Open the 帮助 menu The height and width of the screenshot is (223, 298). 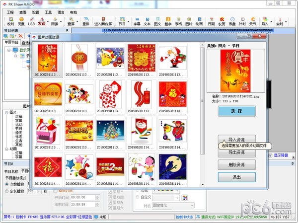click(74, 12)
